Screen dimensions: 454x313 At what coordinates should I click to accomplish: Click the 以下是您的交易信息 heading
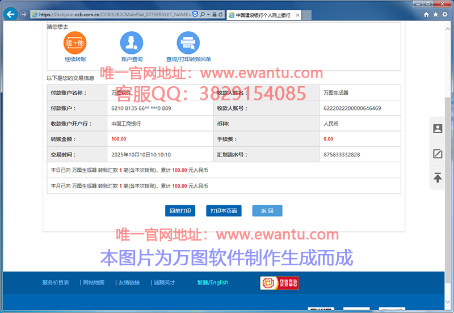70,78
